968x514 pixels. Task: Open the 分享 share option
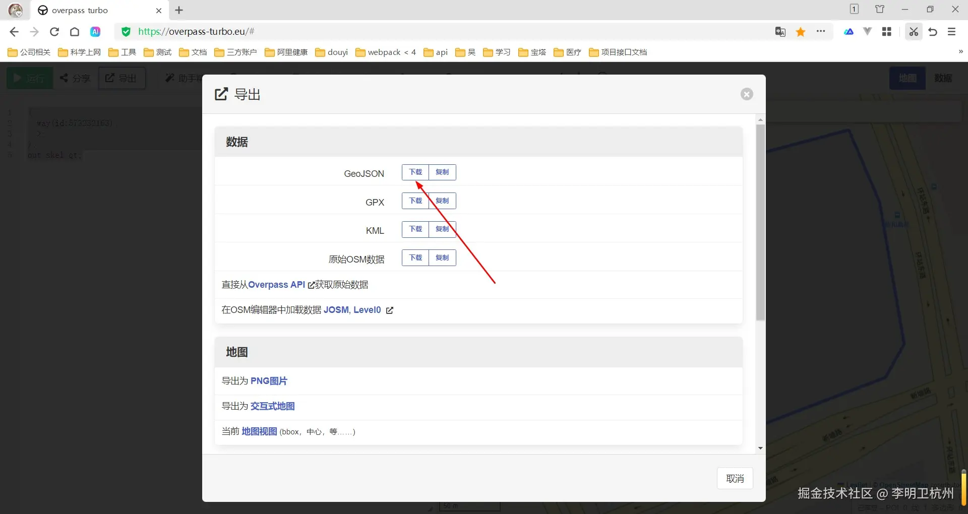coord(75,78)
